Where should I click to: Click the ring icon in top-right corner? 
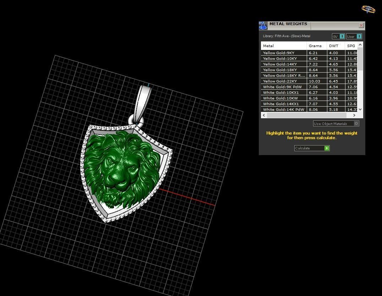point(369,9)
